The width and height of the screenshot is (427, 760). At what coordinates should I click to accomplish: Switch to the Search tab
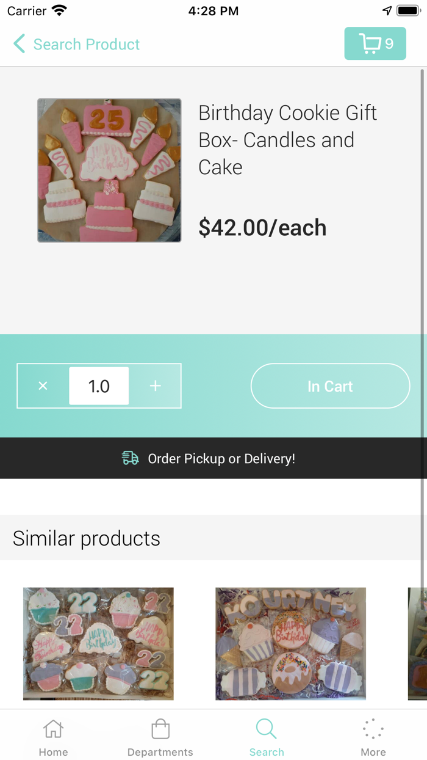(x=267, y=737)
